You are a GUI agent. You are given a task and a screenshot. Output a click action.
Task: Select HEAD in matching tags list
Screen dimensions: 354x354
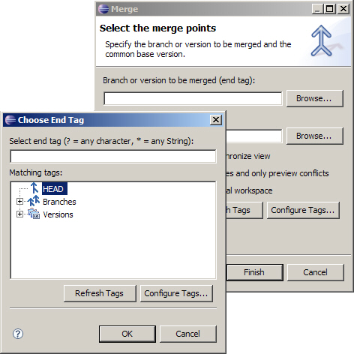[55, 189]
